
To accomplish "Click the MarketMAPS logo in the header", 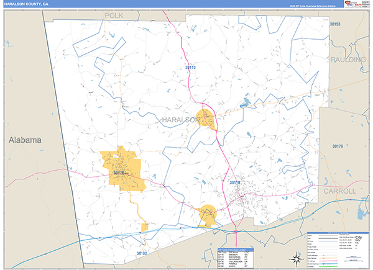I will pos(353,4).
